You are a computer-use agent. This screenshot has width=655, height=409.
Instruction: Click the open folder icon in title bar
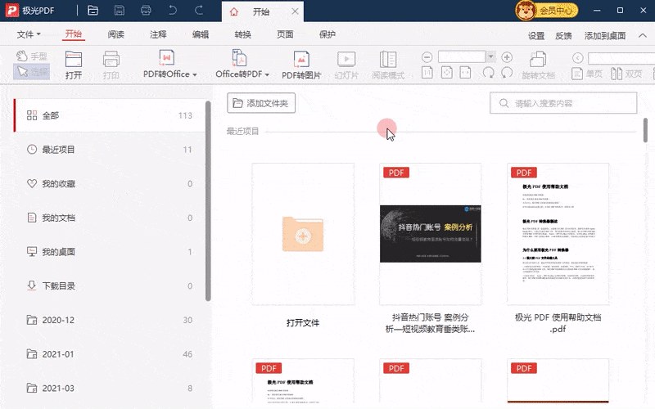[93, 11]
